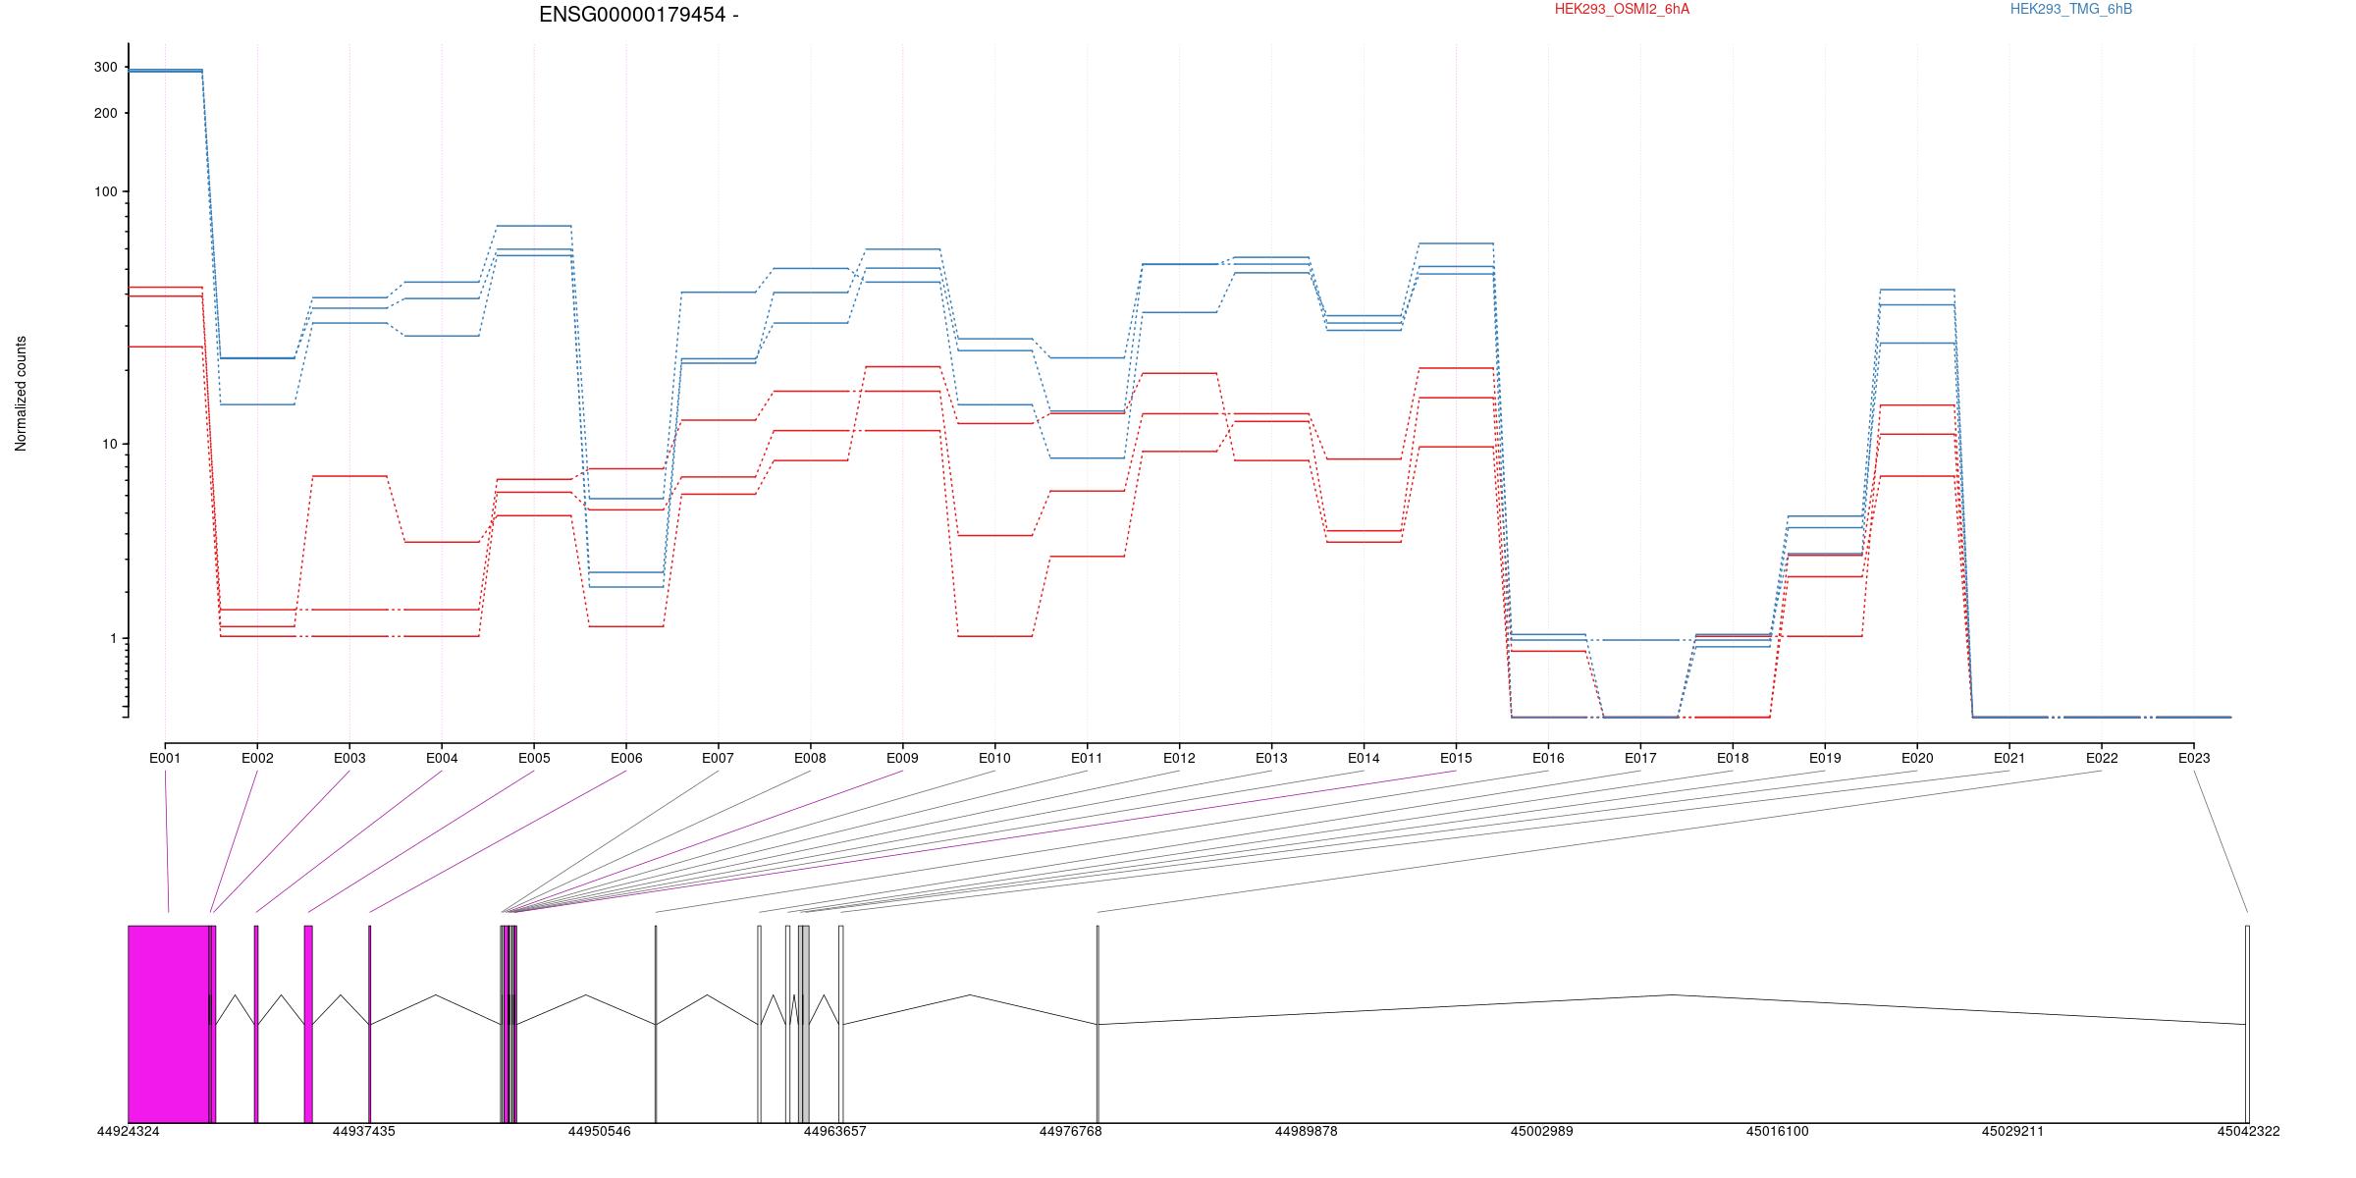Click the gene title ENSG00000179454 -
Viewport: 2356px width, 1178px height.
[639, 15]
